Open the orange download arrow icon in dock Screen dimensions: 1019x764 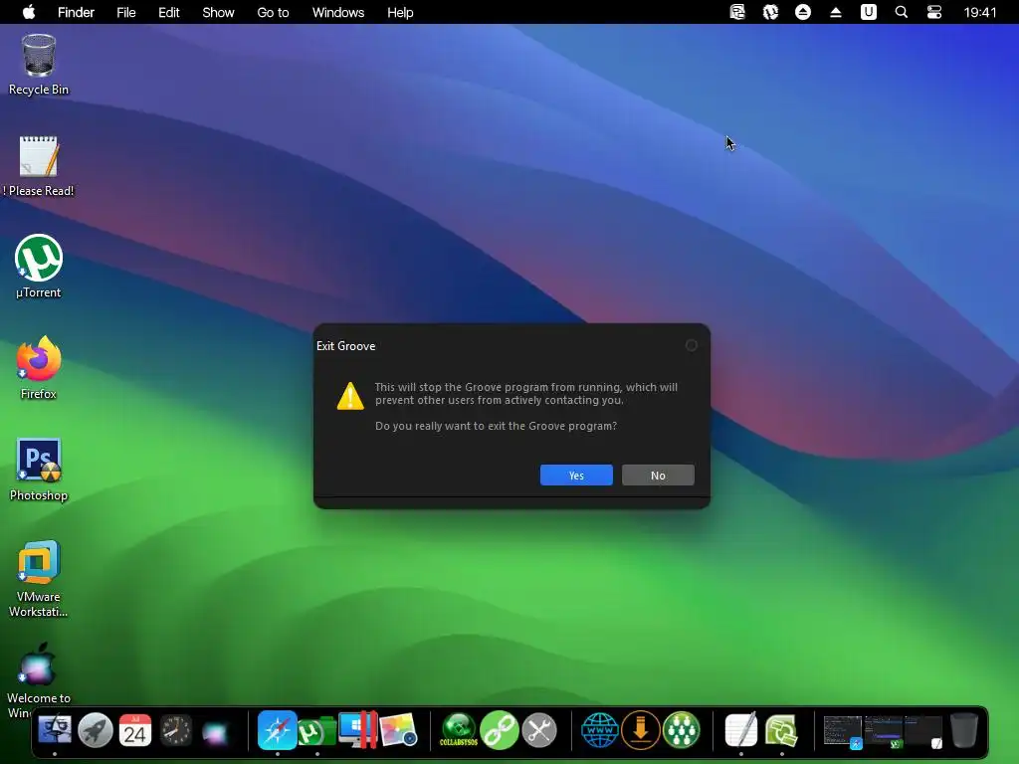641,730
